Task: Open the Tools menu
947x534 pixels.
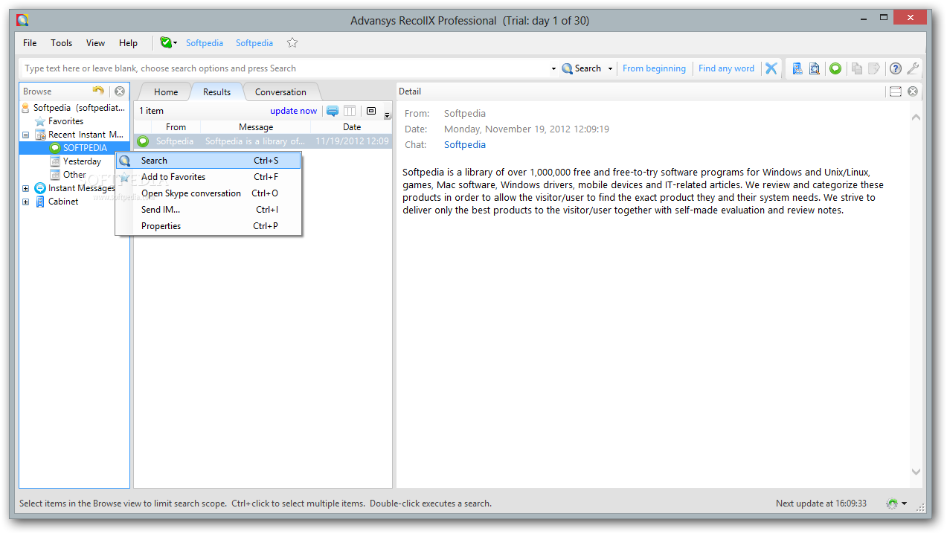Action: pyautogui.click(x=62, y=43)
